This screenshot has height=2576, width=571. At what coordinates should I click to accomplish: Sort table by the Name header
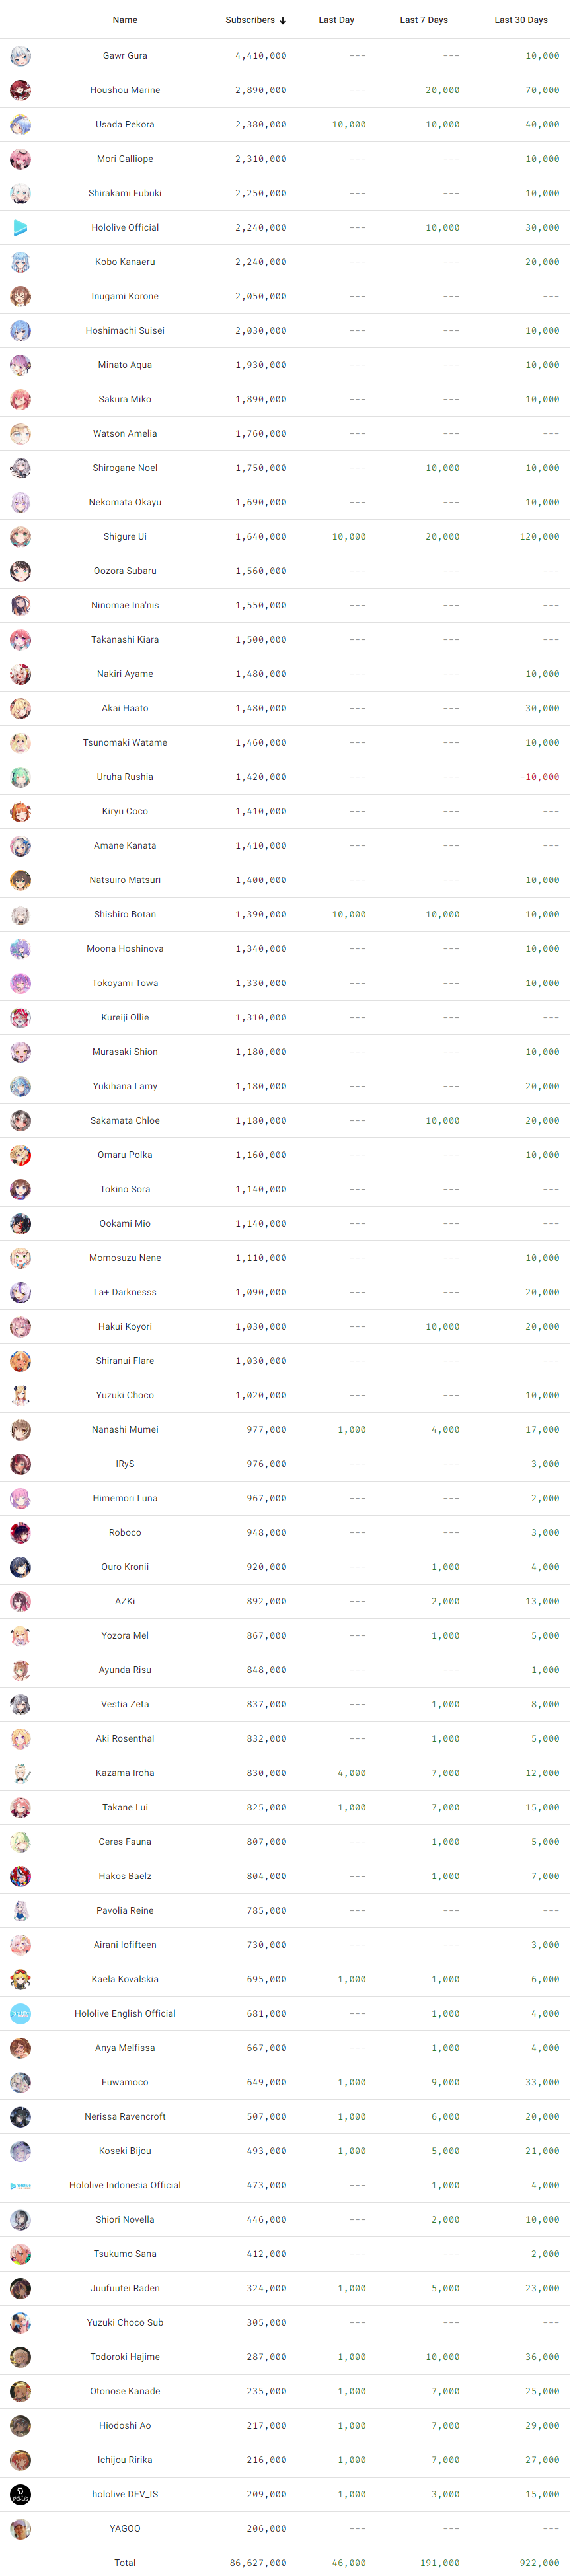tap(125, 20)
